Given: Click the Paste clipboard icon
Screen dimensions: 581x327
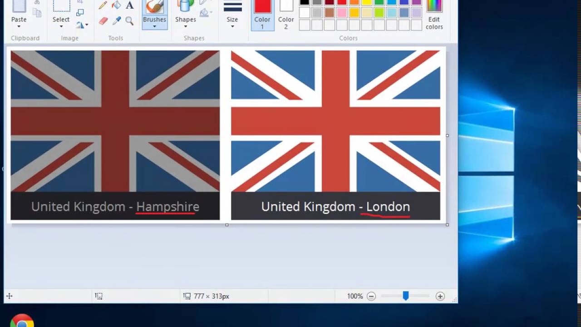Looking at the screenshot, I should click(x=19, y=6).
